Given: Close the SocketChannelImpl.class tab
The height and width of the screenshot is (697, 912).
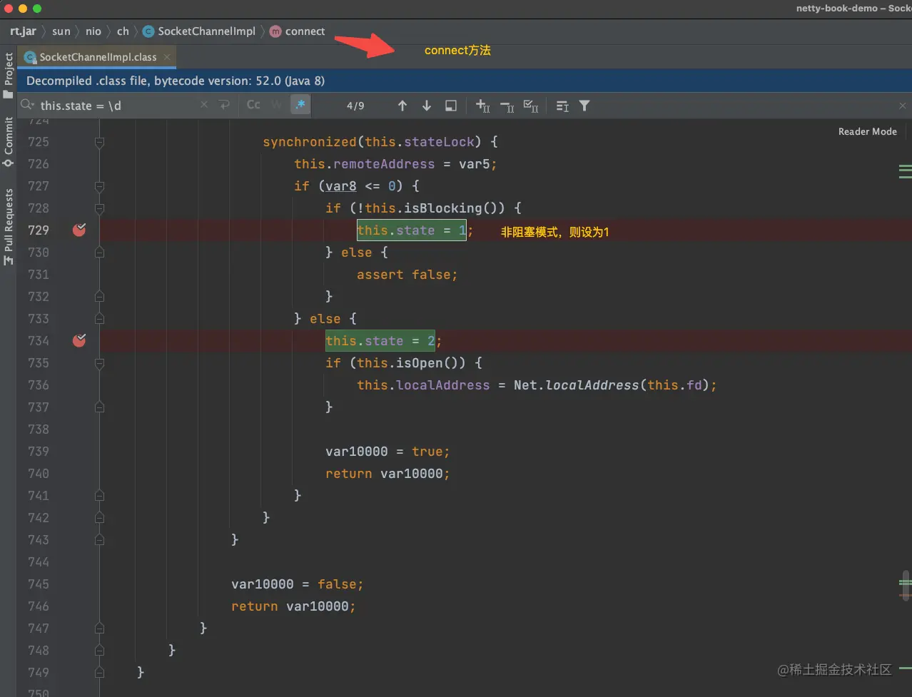Looking at the screenshot, I should coord(167,57).
